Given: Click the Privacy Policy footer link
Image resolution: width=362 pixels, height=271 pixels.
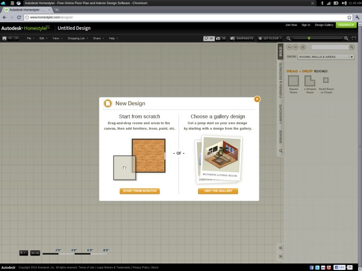Looking at the screenshot, I should coord(141,267).
